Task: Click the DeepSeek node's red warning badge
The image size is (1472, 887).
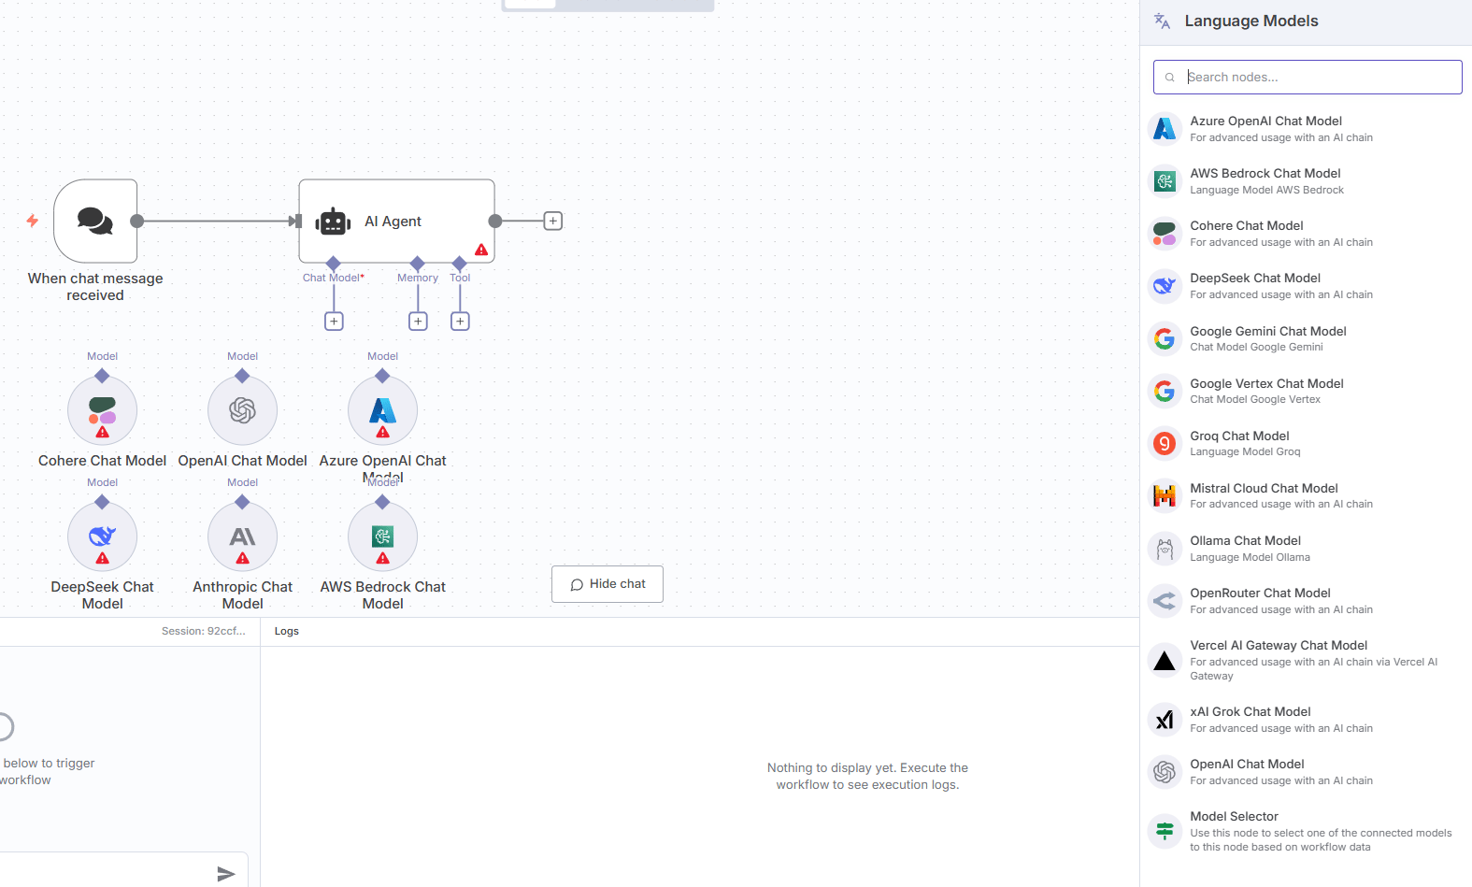Action: coord(103,558)
